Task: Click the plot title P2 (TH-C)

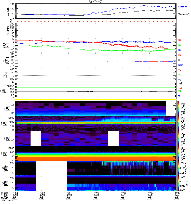Action: [95, 2]
